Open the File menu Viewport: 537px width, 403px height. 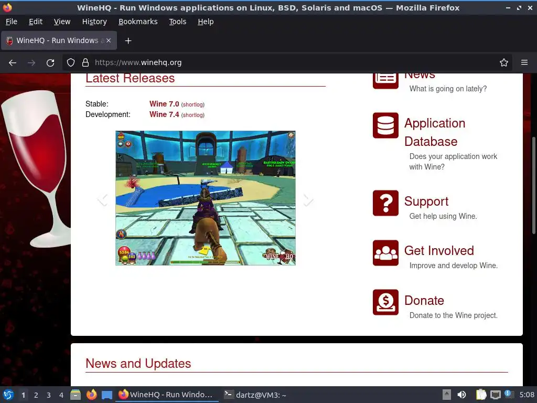click(x=12, y=22)
